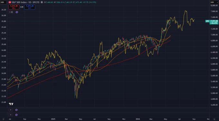The width and height of the screenshot is (219, 121).
Task: Collapse the indicator legend showing 8 items
Action: tap(11, 12)
